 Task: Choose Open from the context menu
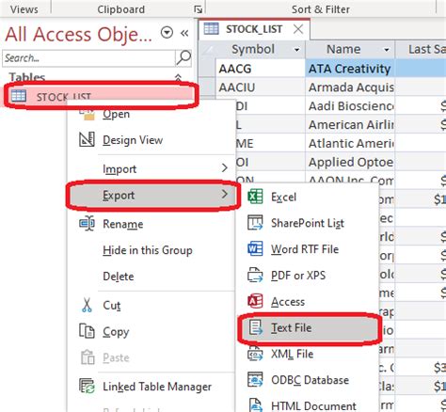117,114
